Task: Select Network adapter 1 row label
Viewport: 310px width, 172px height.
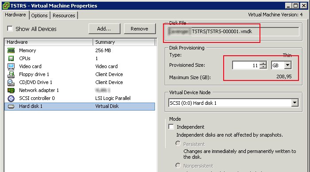Action: (39, 90)
